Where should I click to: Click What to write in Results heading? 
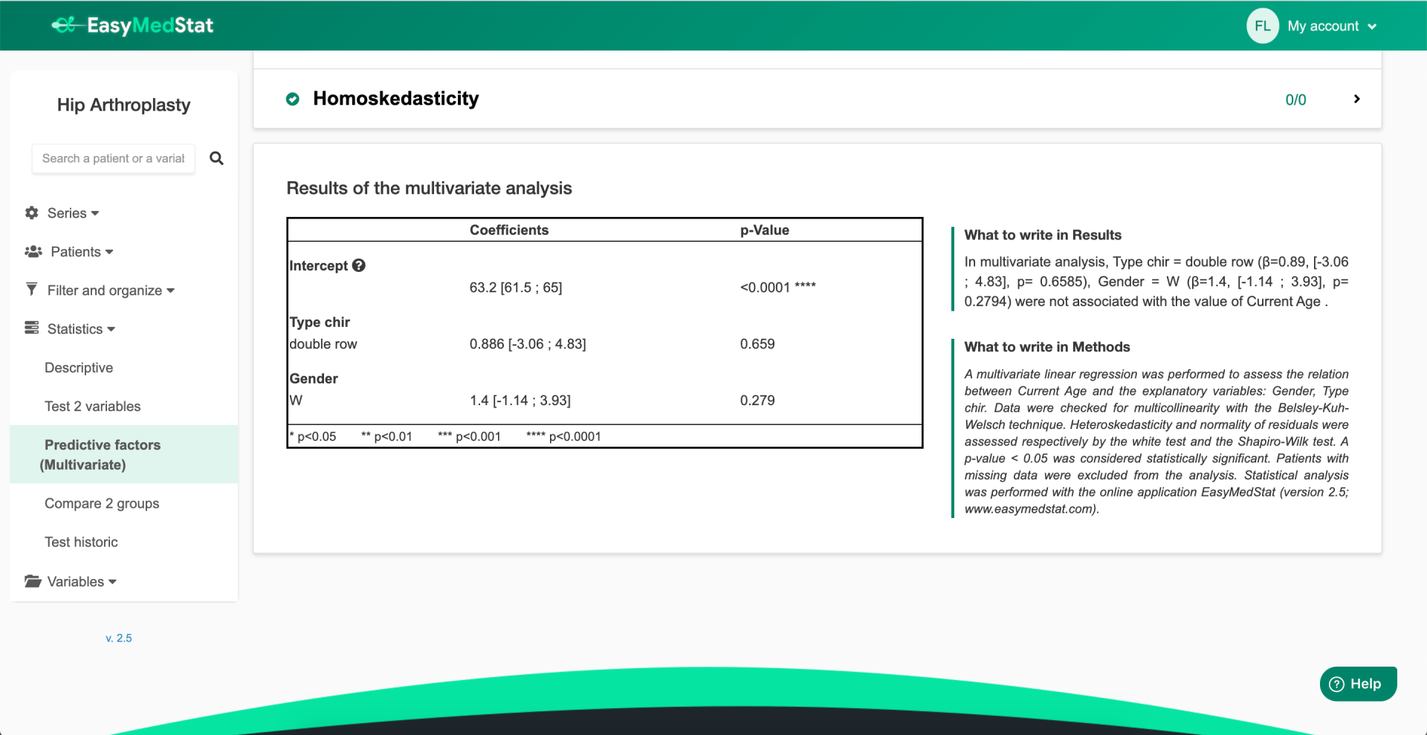(x=1043, y=235)
